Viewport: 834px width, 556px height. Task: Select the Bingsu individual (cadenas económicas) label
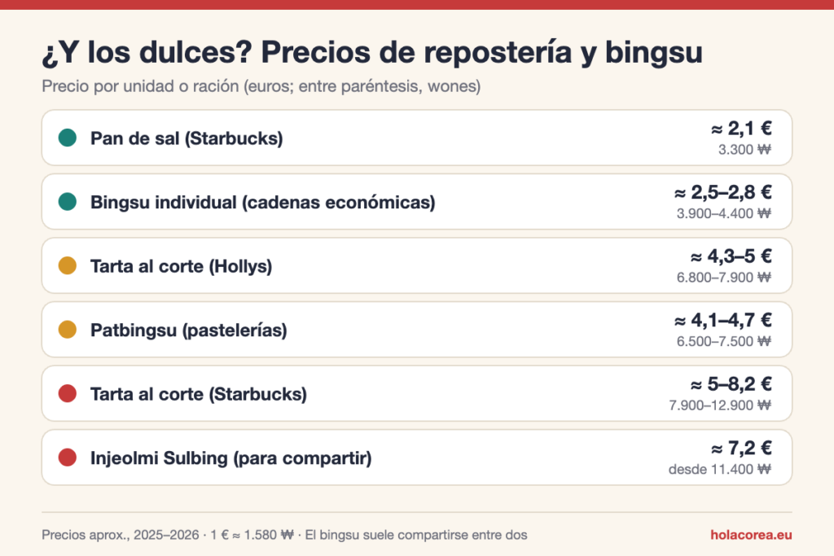[263, 202]
